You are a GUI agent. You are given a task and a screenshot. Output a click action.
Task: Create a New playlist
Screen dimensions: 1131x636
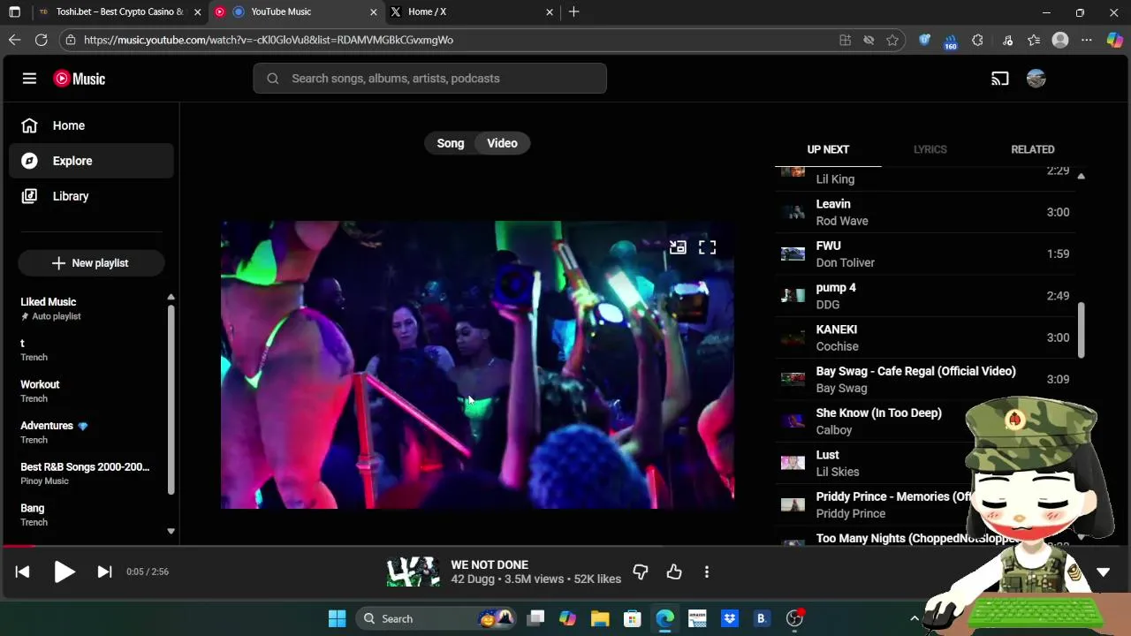click(x=91, y=263)
